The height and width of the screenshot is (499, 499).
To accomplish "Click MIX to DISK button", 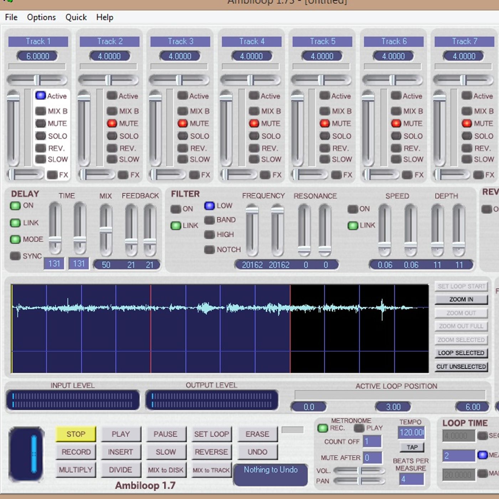I will 166,470.
